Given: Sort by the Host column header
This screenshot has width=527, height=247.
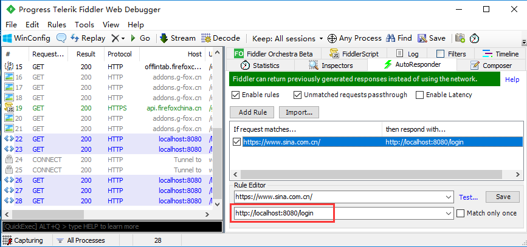Looking at the screenshot, I should coord(171,54).
